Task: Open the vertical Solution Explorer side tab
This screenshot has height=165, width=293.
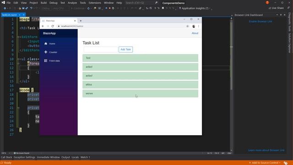Action: (289, 43)
